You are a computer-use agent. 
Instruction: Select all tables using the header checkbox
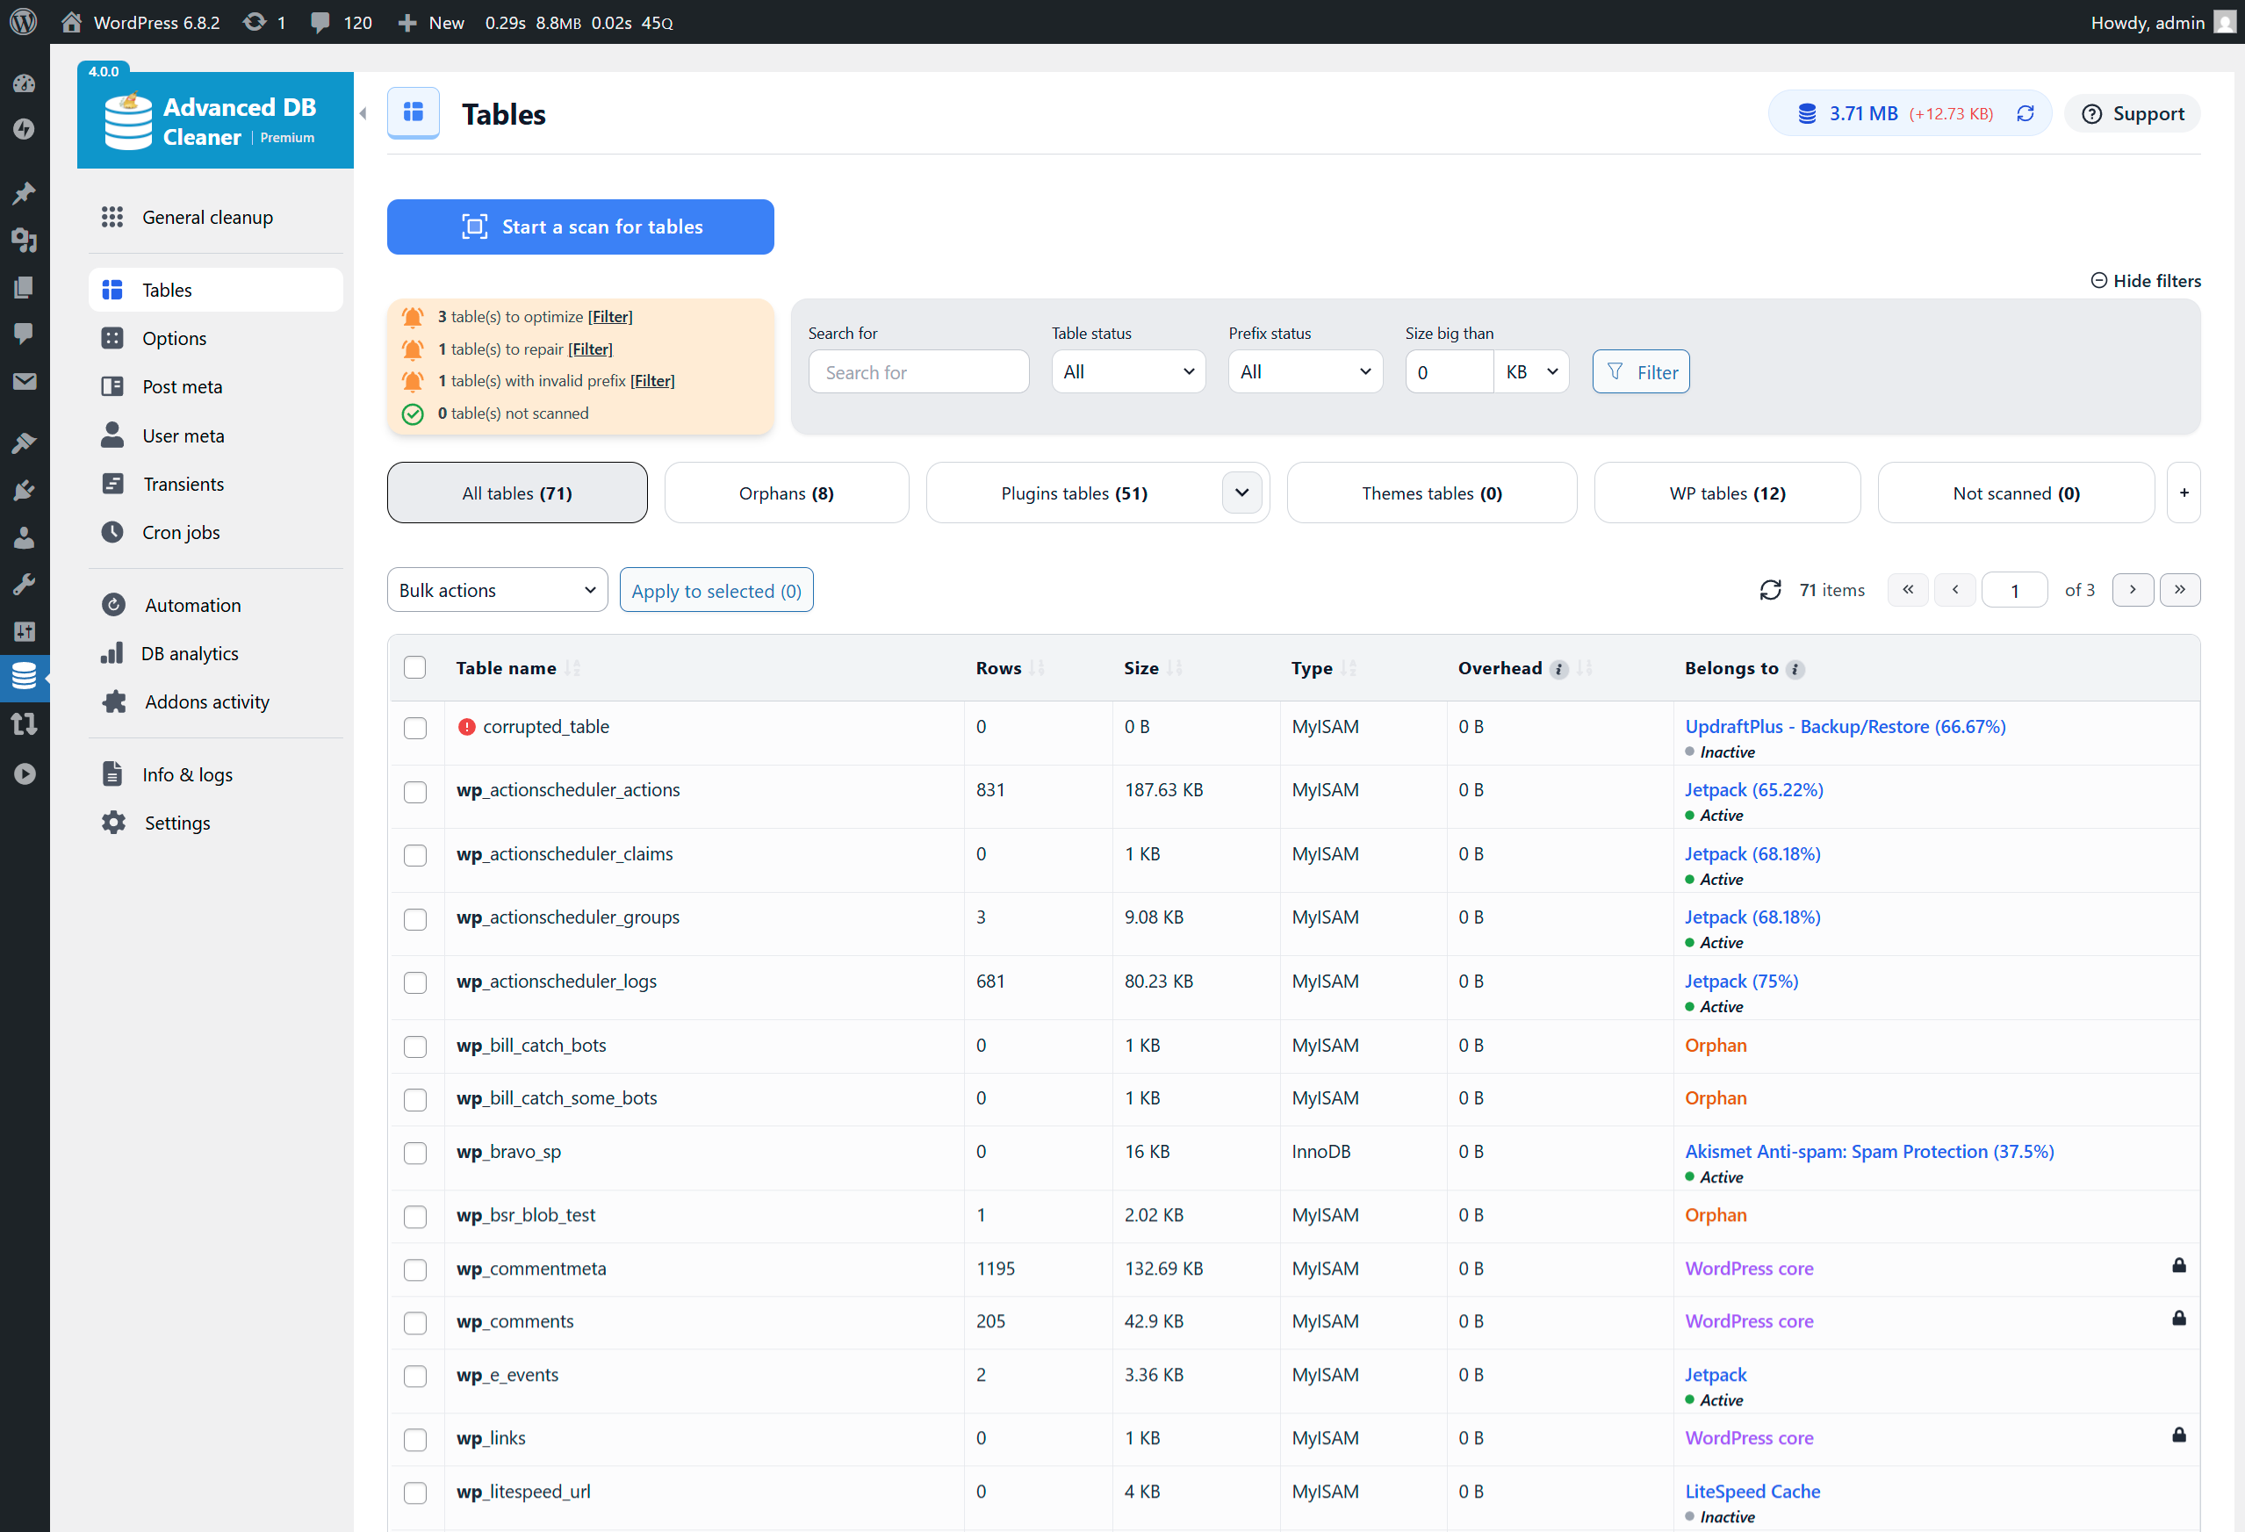click(414, 666)
